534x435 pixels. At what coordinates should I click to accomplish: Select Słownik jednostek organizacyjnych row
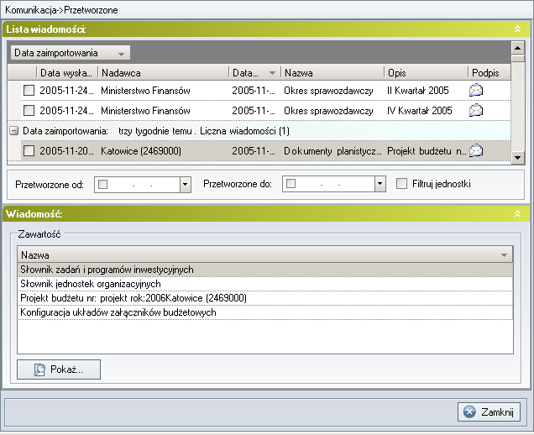coord(265,284)
